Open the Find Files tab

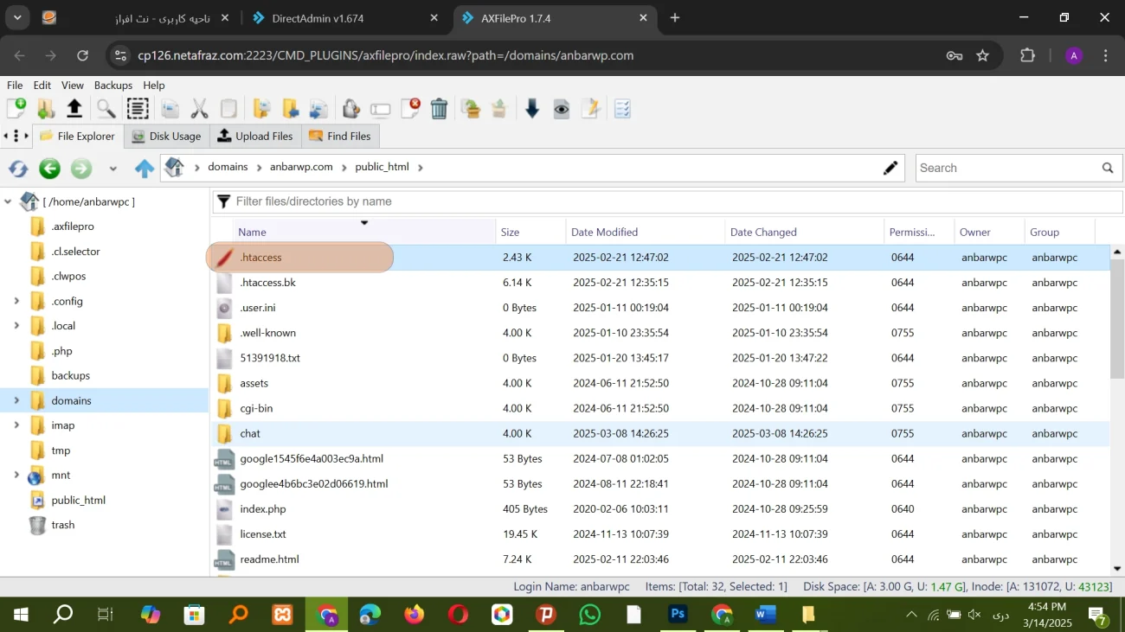[347, 136]
